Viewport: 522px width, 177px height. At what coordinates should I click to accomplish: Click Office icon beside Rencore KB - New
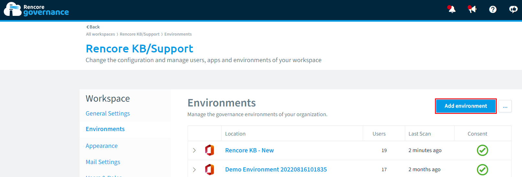pos(209,150)
